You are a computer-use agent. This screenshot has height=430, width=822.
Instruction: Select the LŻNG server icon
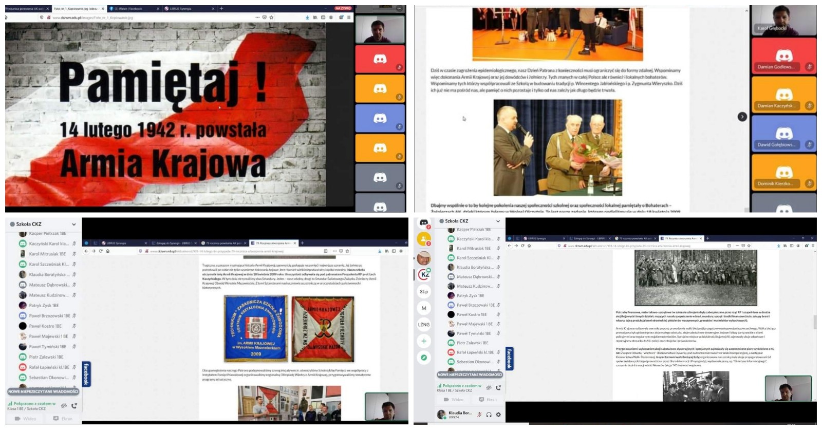point(424,324)
